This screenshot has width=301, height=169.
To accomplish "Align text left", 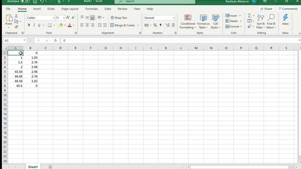I will (82, 25).
